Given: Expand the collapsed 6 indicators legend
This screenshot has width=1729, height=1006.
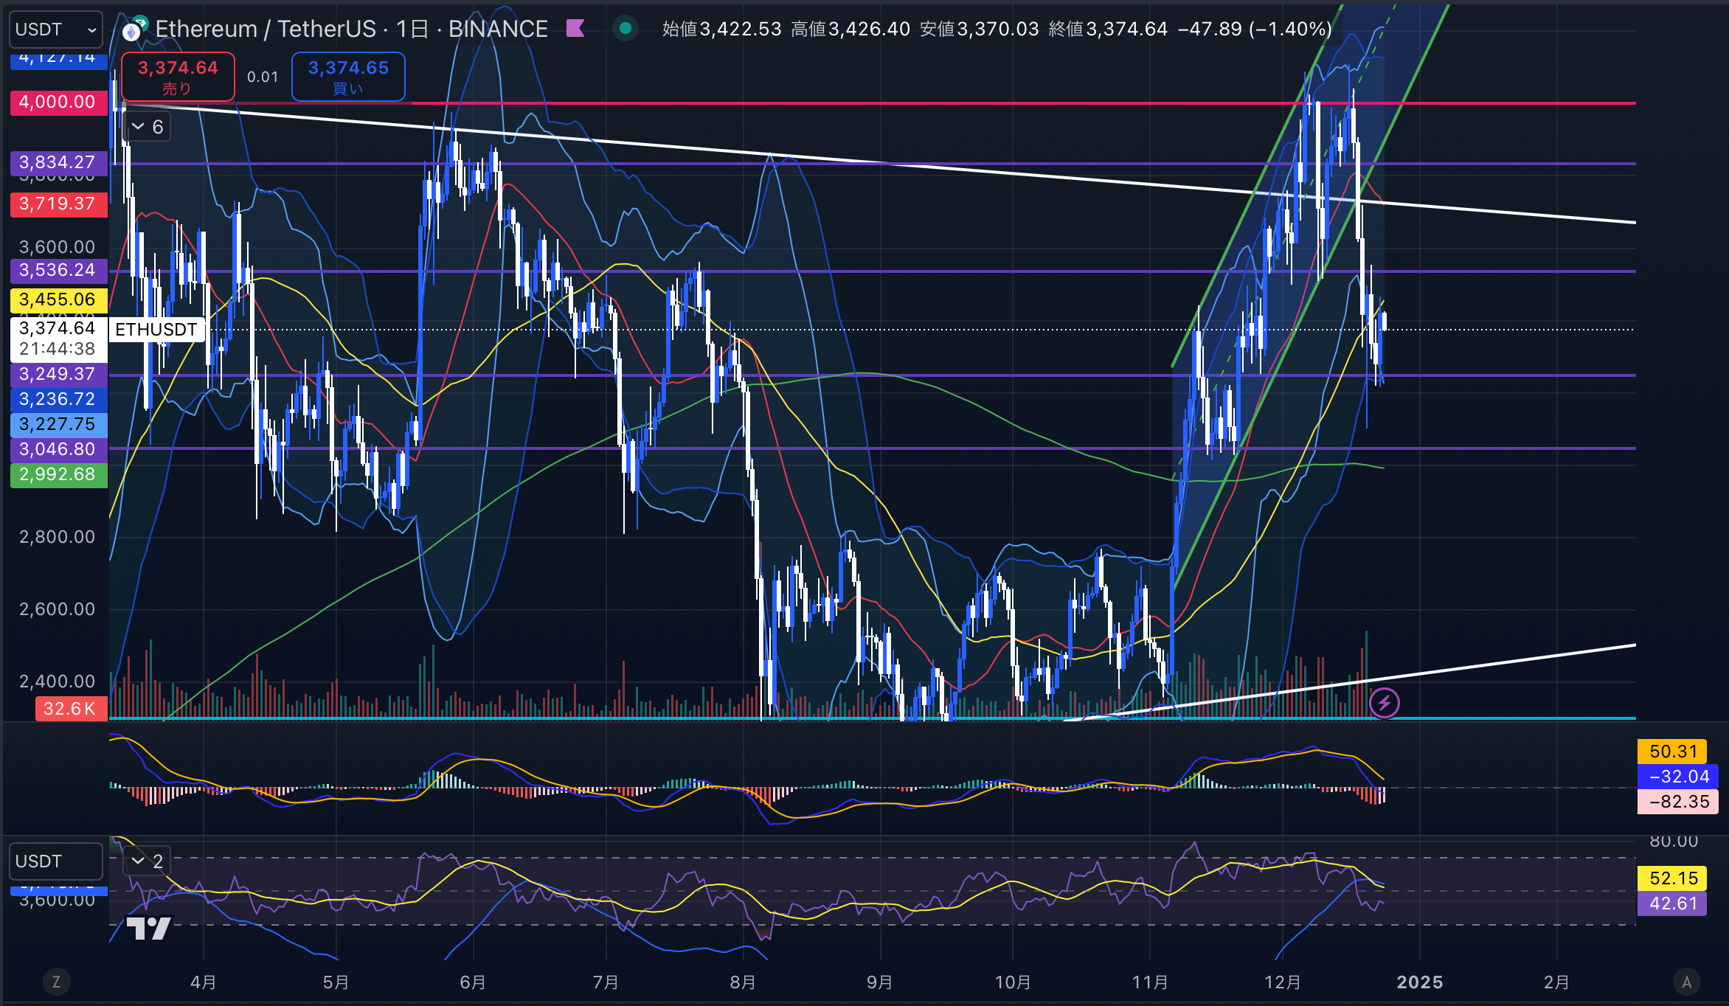Looking at the screenshot, I should (148, 127).
